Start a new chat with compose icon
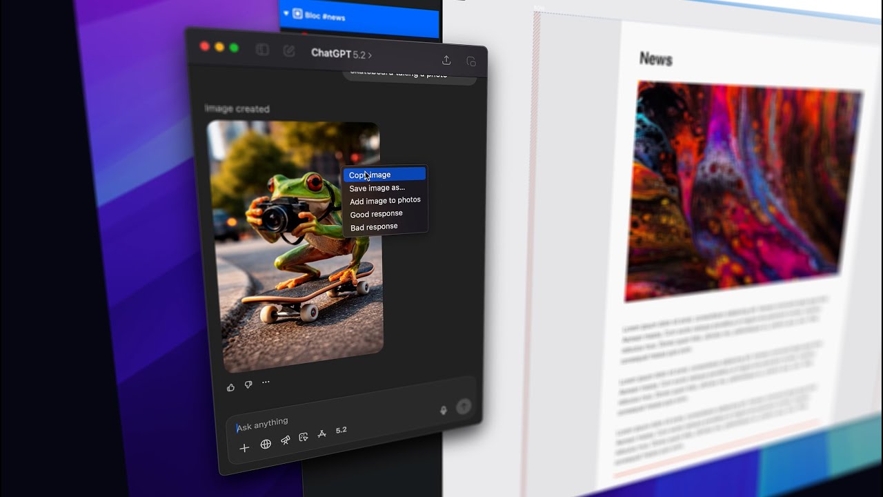This screenshot has height=497, width=883. pos(289,51)
